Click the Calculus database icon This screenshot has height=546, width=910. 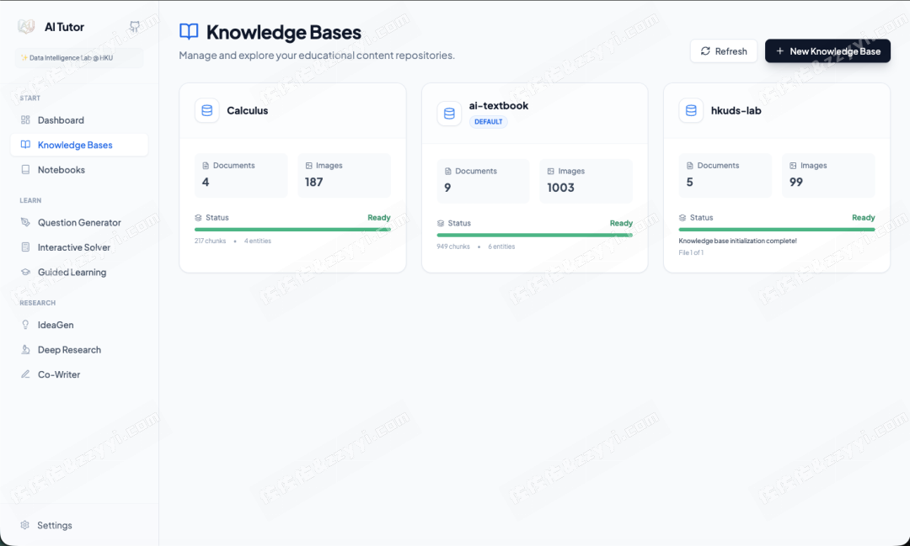207,111
